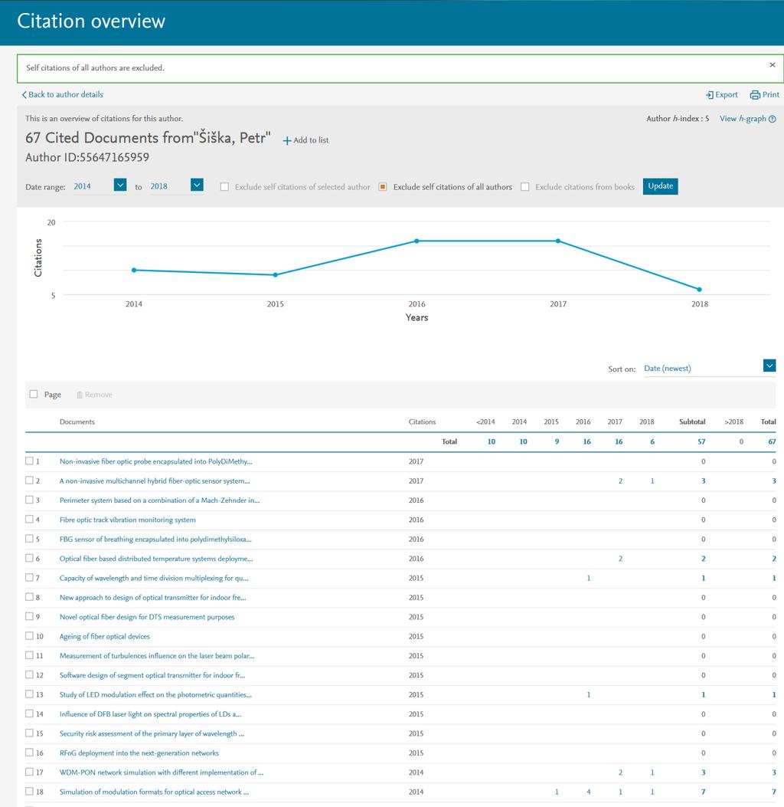Screen dimensions: 784x807
Task: Click the 2017 data point on citations chart
Action: coord(558,241)
